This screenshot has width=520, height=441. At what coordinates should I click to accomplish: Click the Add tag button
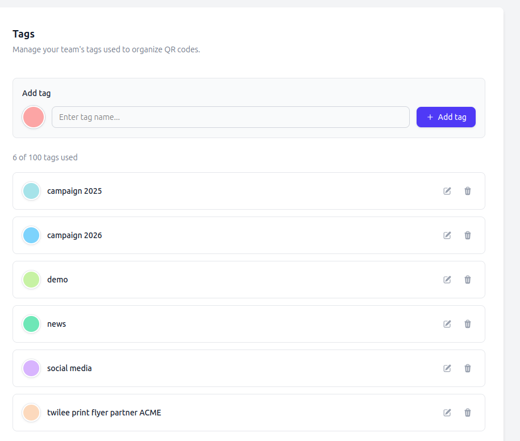(446, 117)
